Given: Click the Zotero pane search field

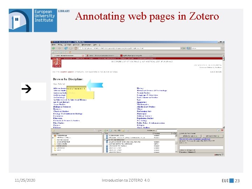Looking at the screenshot, I should tap(167, 131).
